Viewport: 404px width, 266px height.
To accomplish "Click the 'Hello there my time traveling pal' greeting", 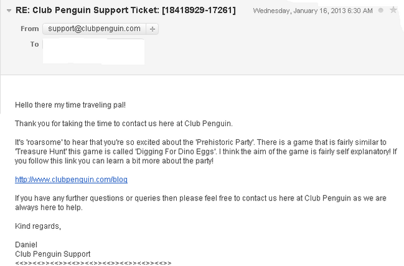I will coord(70,105).
